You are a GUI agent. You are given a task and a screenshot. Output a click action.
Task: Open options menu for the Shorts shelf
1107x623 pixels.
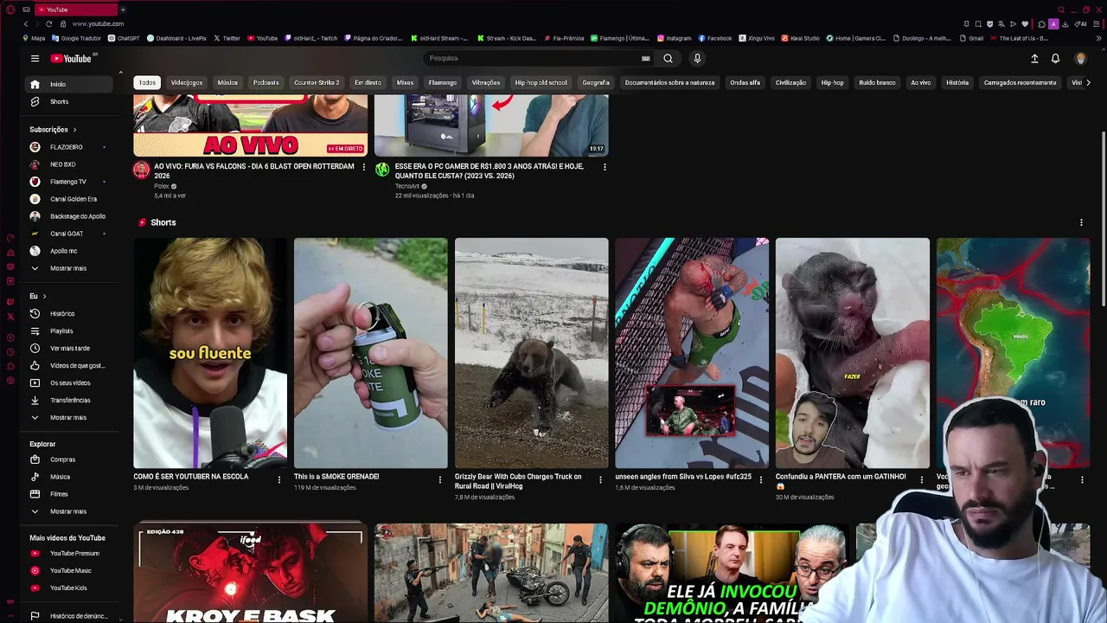(x=1081, y=222)
